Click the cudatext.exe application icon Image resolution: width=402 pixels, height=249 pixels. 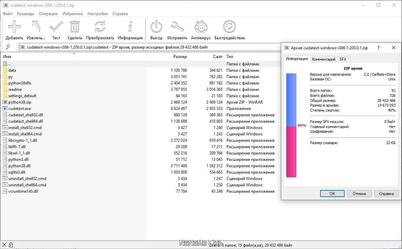pyautogui.click(x=5, y=108)
